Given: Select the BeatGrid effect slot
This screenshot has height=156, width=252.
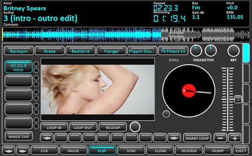Looking at the screenshot, I should coord(81,51).
